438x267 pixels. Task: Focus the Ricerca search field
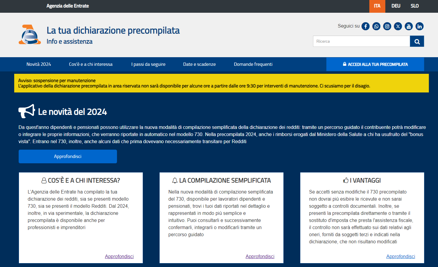point(362,41)
